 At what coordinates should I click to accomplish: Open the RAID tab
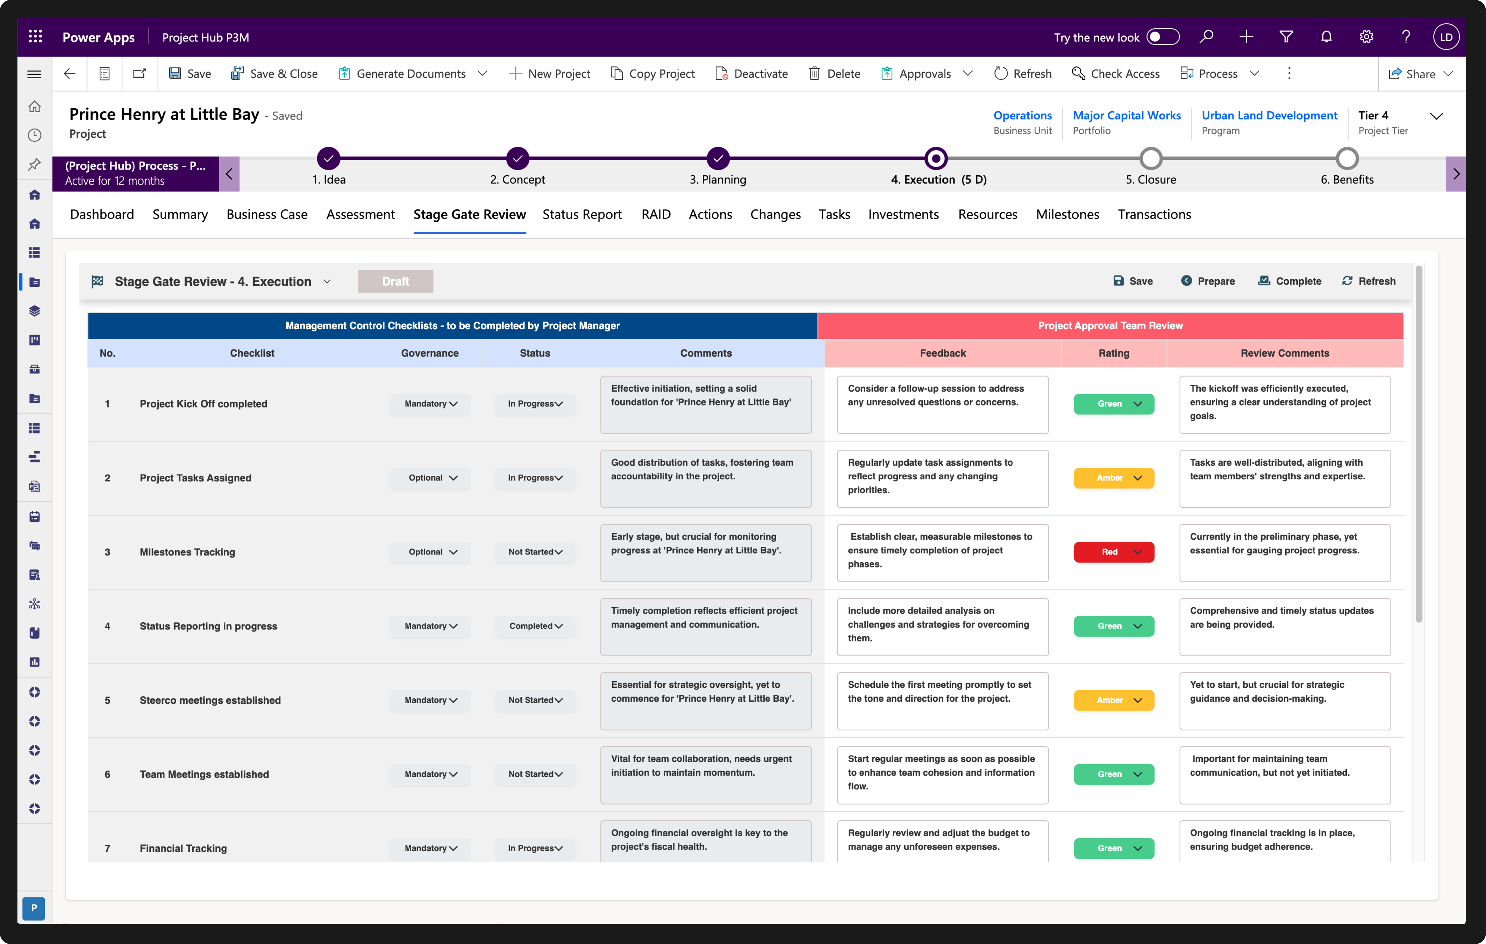pos(655,214)
